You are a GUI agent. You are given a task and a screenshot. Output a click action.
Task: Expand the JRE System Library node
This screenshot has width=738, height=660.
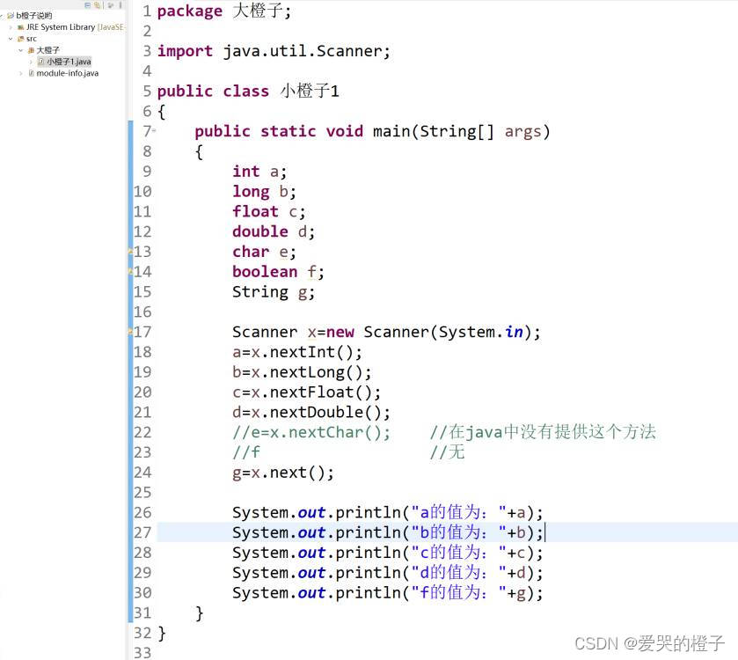tap(11, 27)
